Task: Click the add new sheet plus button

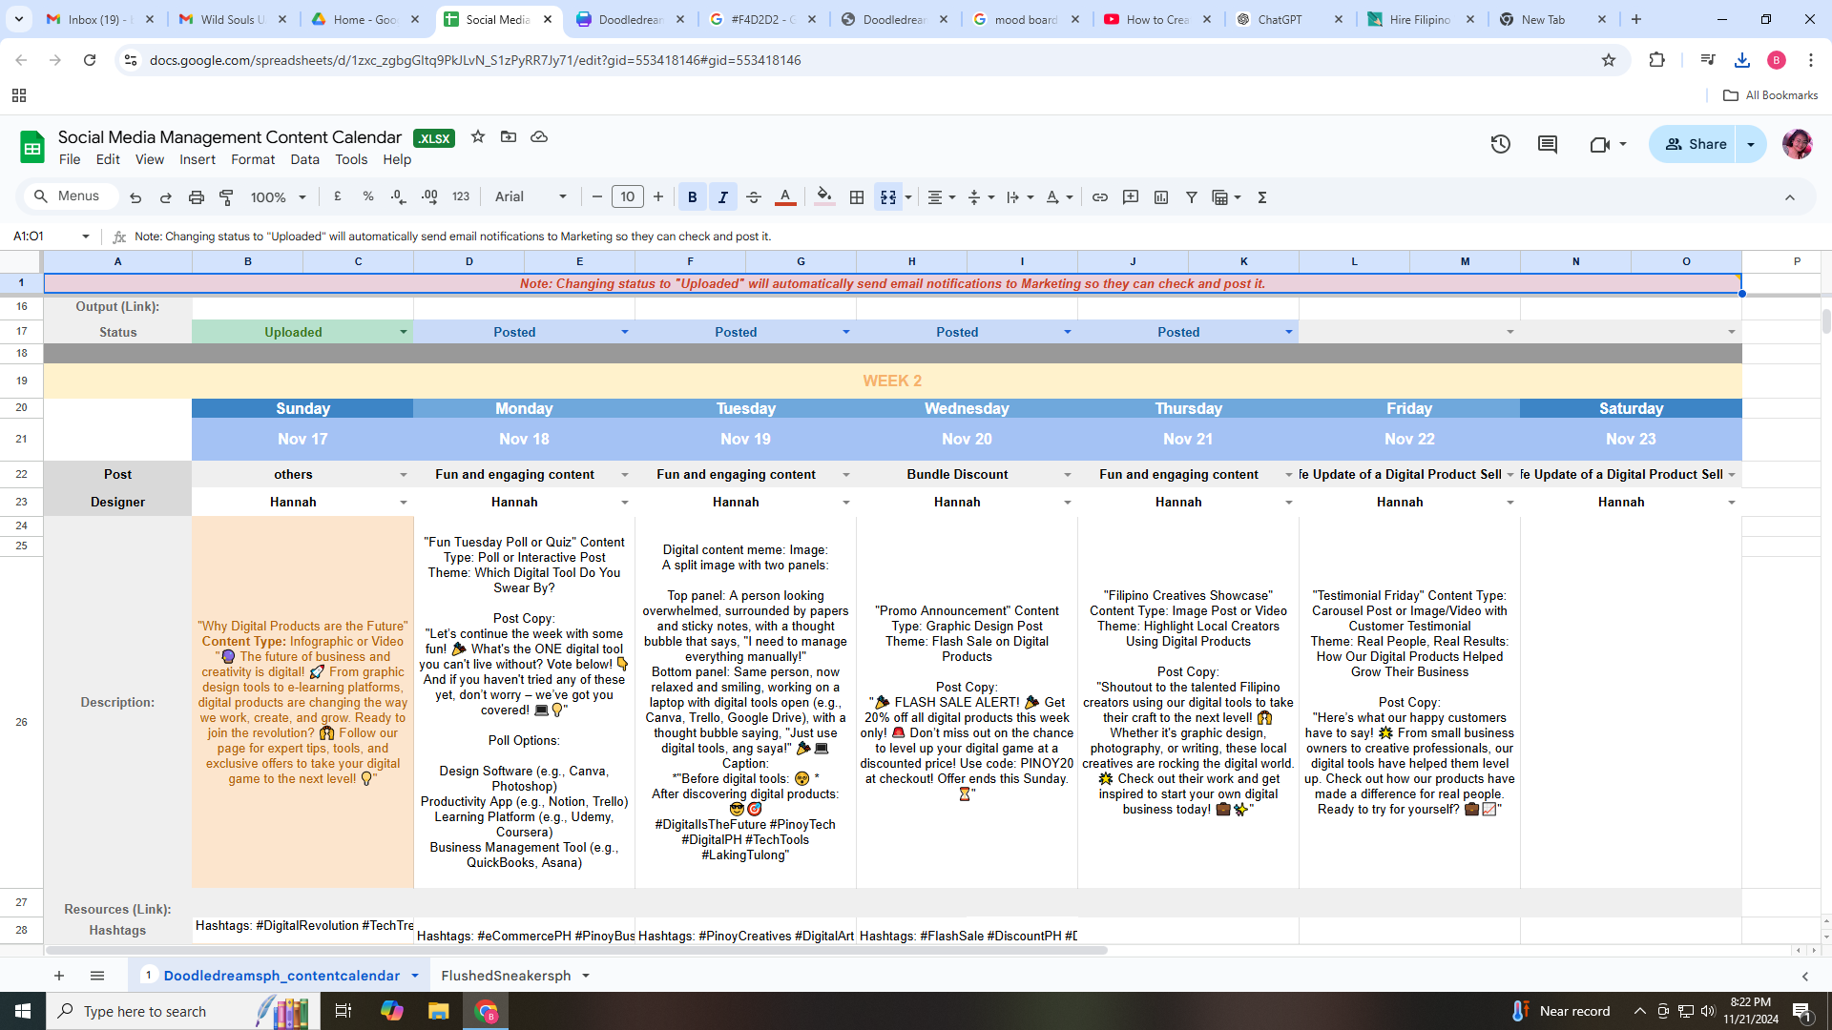Action: tap(59, 975)
